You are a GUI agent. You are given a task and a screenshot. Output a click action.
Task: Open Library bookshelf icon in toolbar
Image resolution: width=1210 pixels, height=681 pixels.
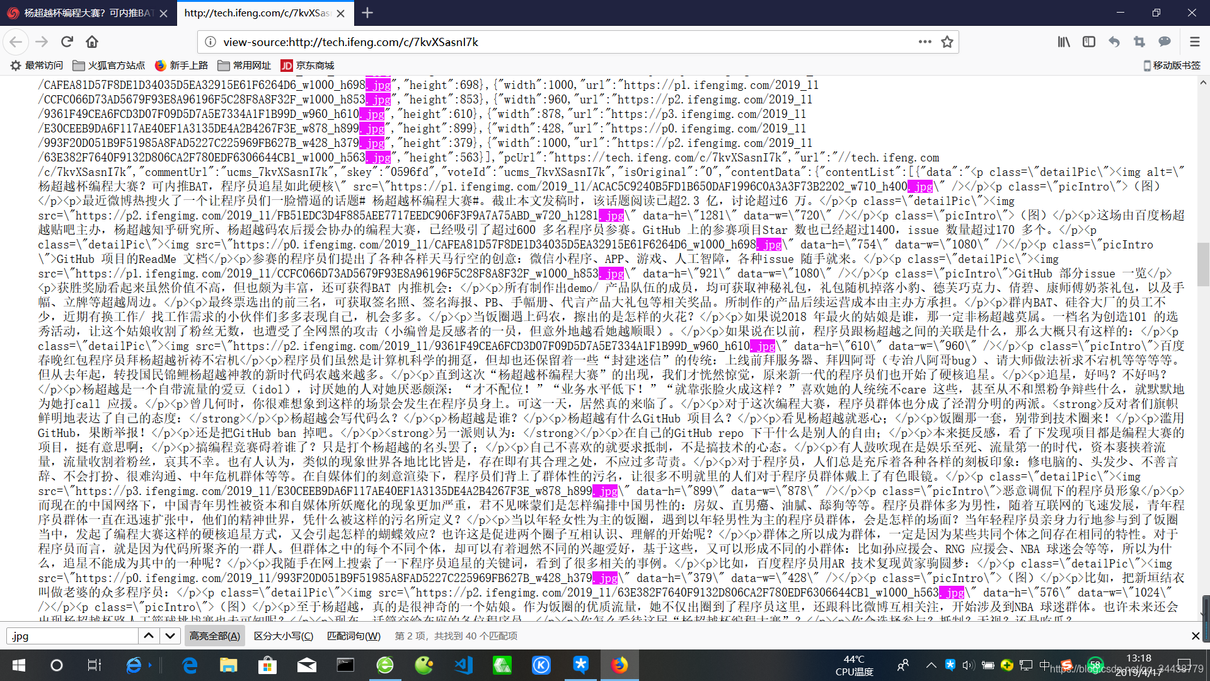1064,42
